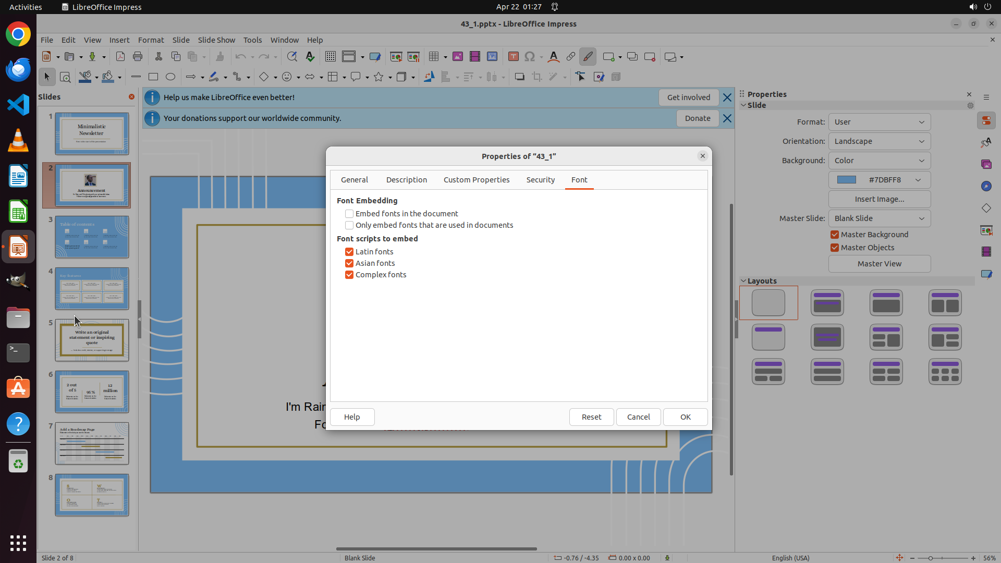This screenshot has height=563, width=1001.
Task: Open the Navigator sidebar panel icon
Action: click(986, 186)
